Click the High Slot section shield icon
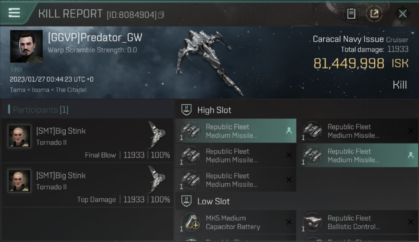The width and height of the screenshot is (419, 242). [186, 110]
